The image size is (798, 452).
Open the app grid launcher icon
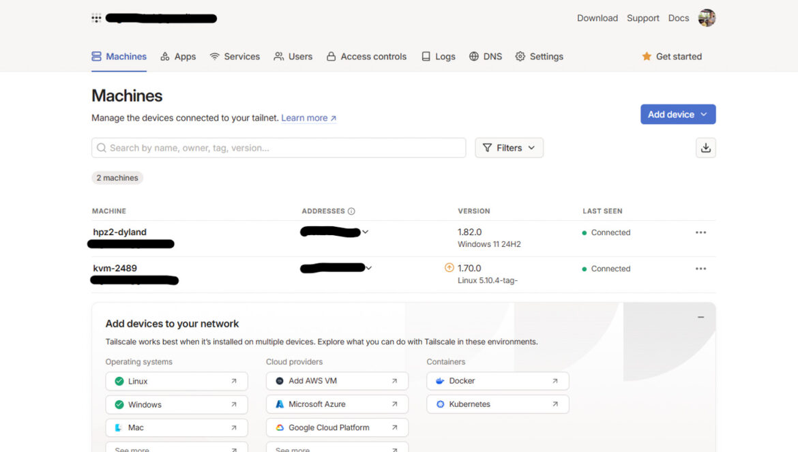96,18
